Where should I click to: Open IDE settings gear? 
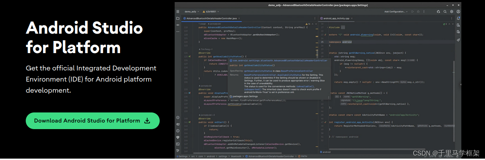point(452,11)
